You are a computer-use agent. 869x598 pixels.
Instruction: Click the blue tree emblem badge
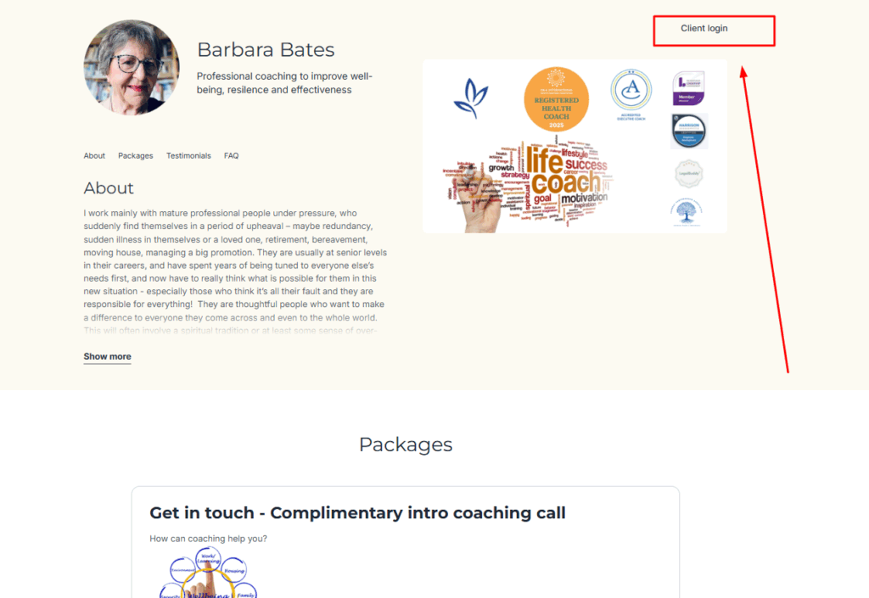click(x=686, y=211)
